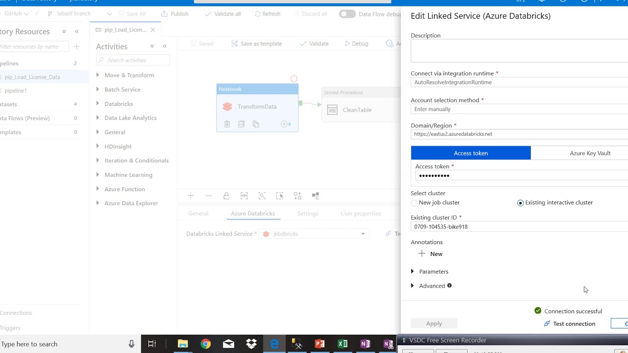Click the Description text area
This screenshot has height=353, width=628.
point(519,51)
